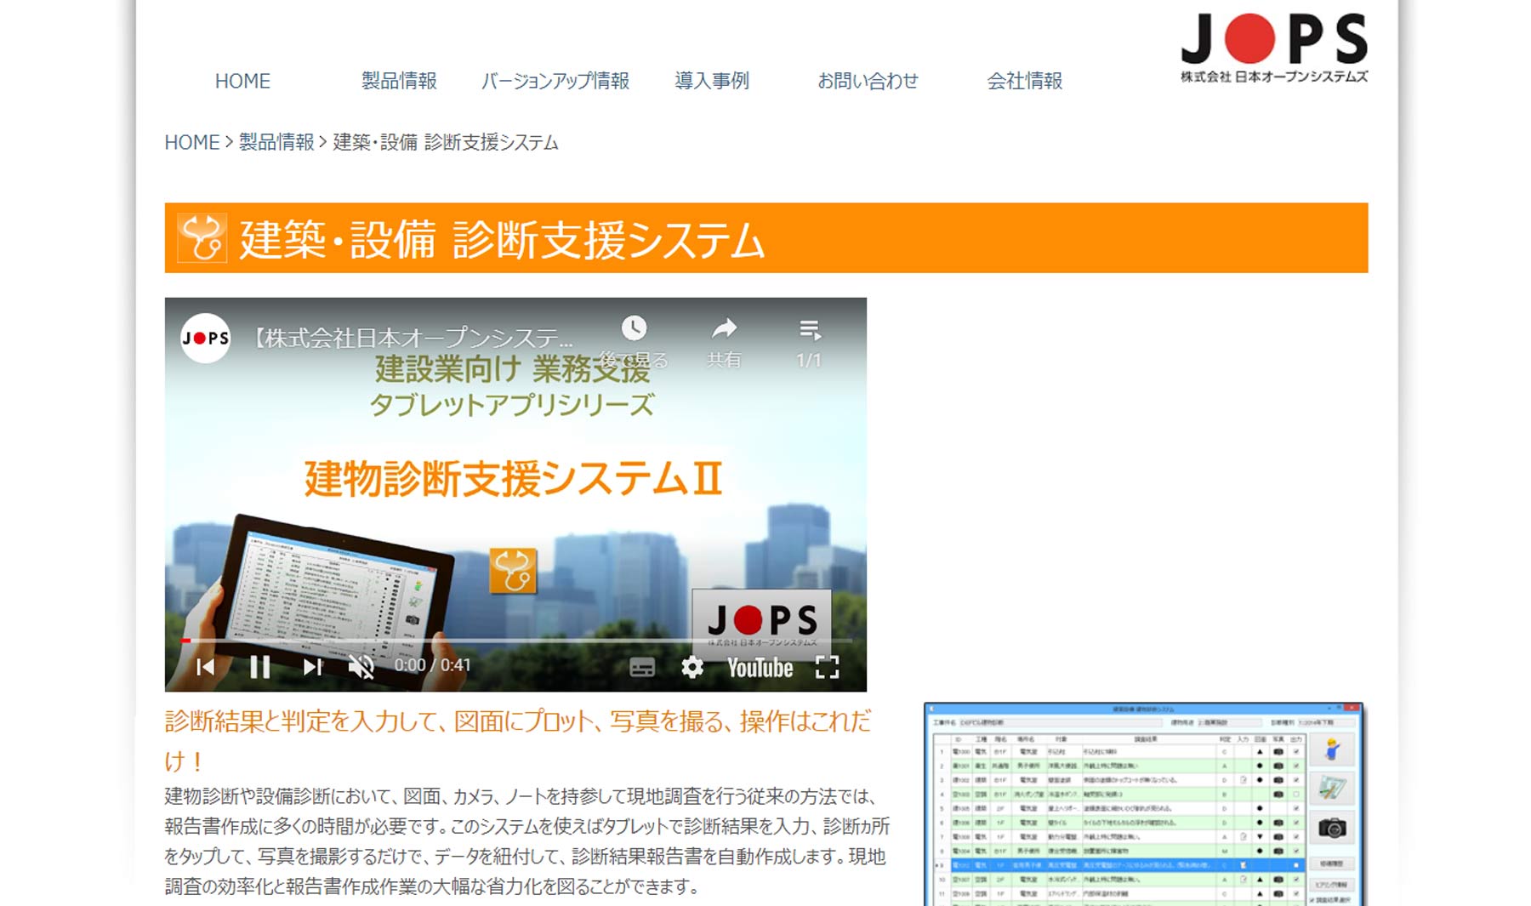Enter fullscreen video mode

(x=827, y=668)
